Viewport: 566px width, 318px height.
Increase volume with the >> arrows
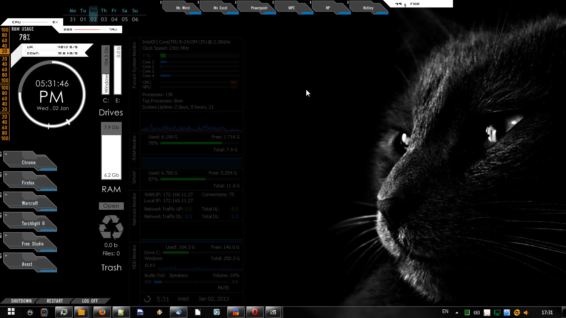235,282
